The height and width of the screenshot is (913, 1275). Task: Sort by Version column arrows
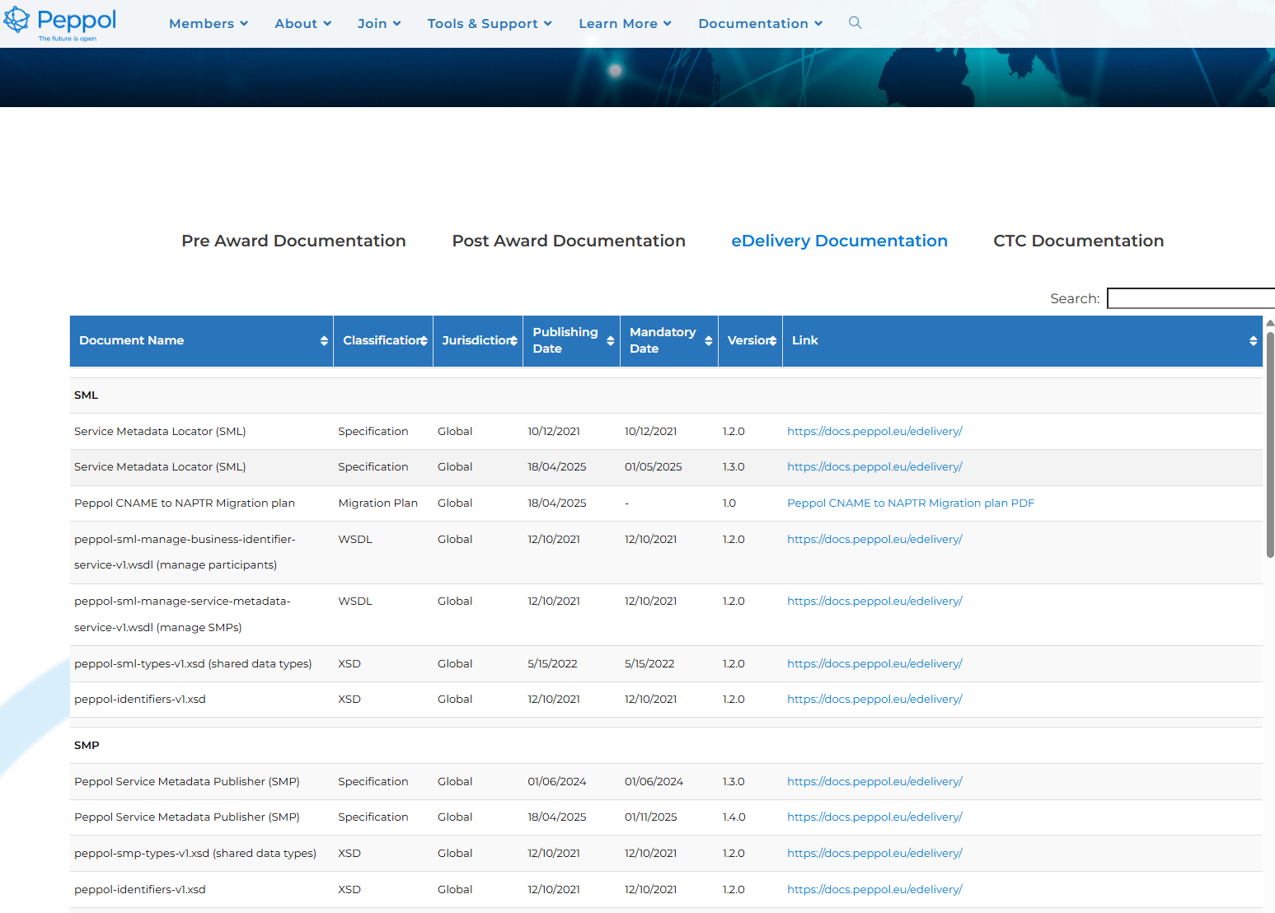[x=773, y=341]
